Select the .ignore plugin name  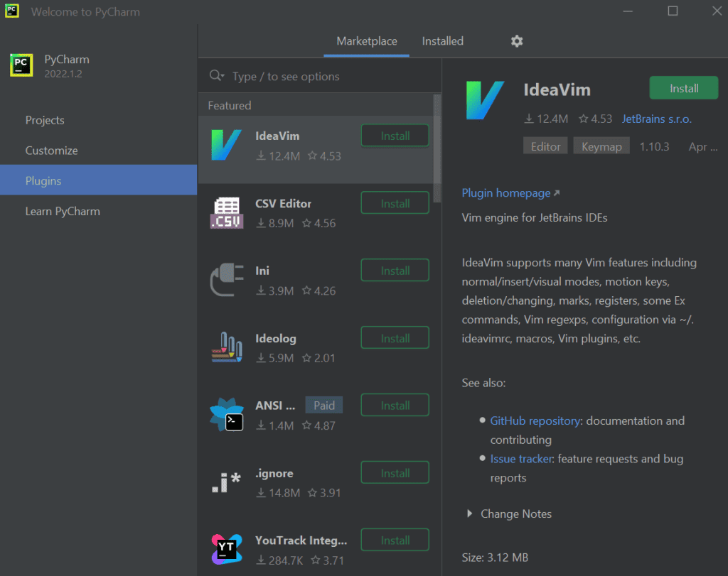pos(274,474)
